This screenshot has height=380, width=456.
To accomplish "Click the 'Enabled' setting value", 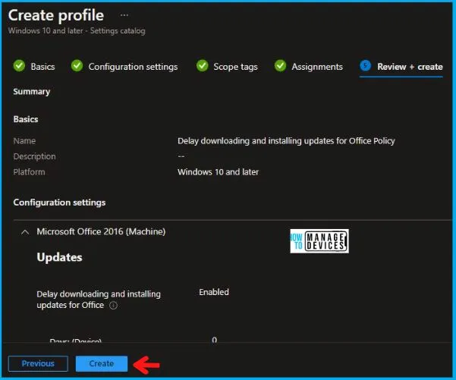I will coord(214,292).
